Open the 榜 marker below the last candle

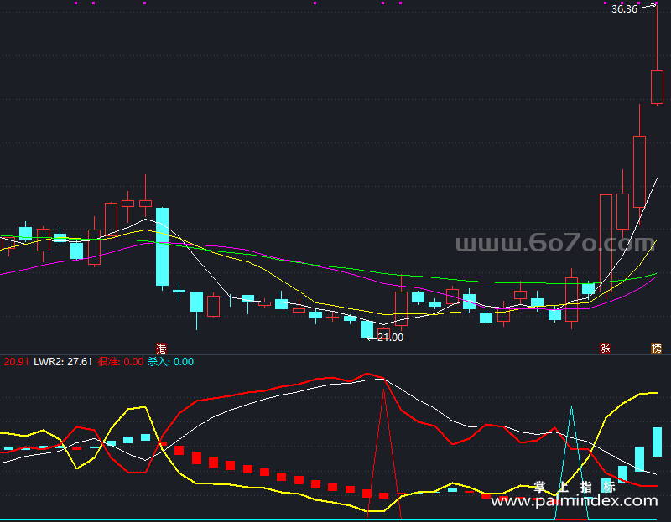coord(656,349)
